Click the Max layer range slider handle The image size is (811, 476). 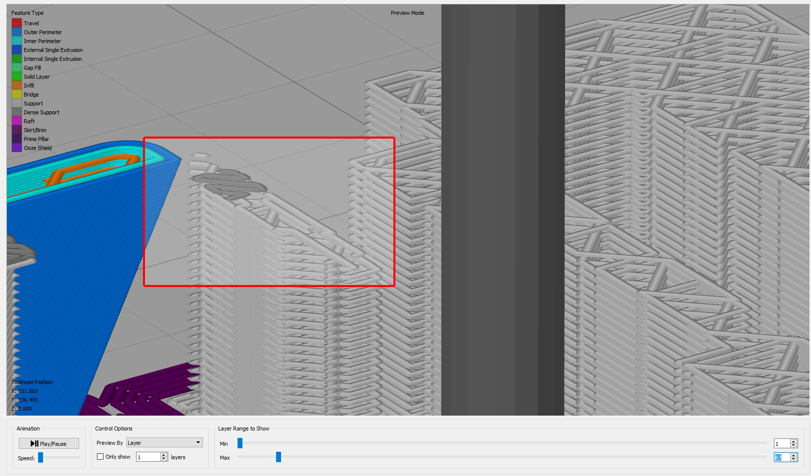[279, 457]
